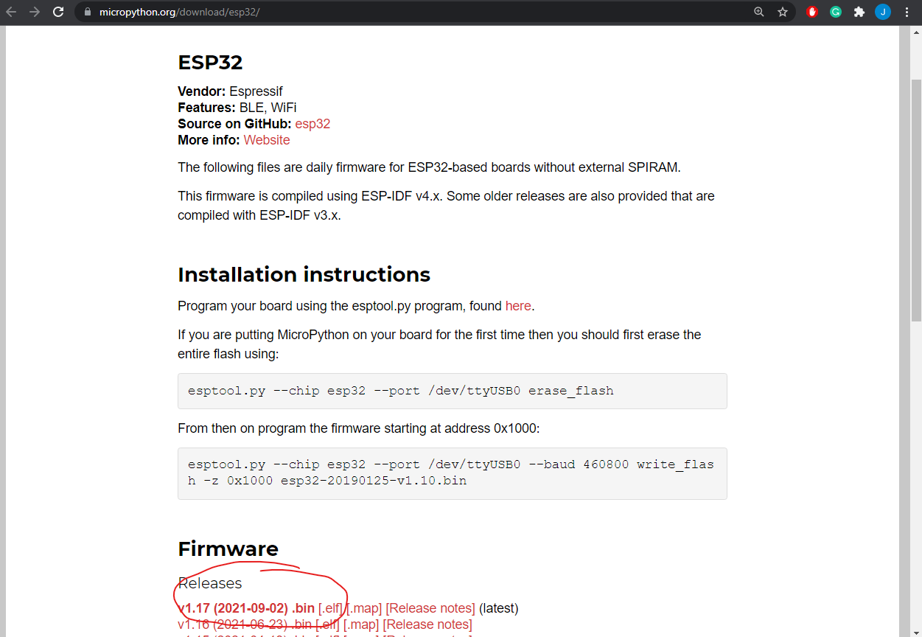Open the red ad-blocker extension
This screenshot has height=637, width=922.
(x=811, y=12)
